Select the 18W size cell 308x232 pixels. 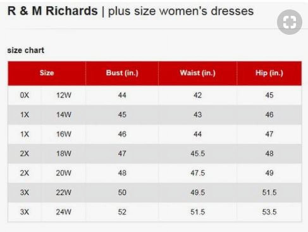(64, 154)
